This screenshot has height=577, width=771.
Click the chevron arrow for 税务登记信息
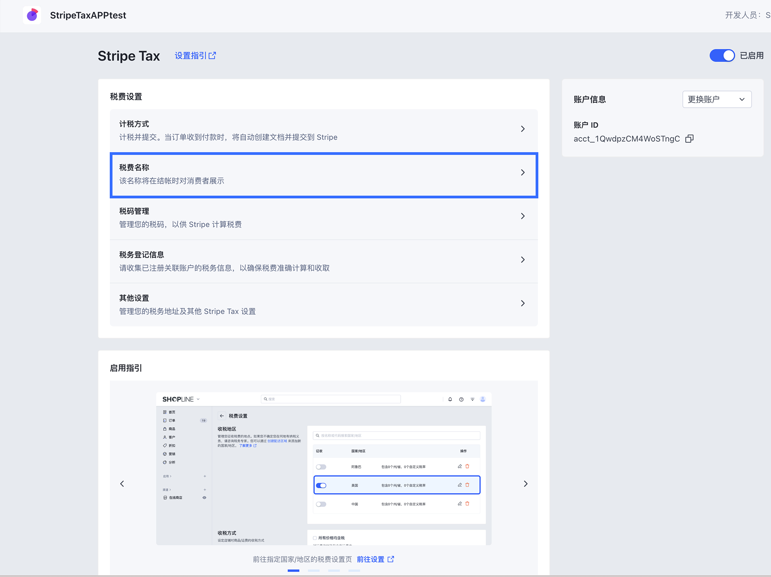522,260
